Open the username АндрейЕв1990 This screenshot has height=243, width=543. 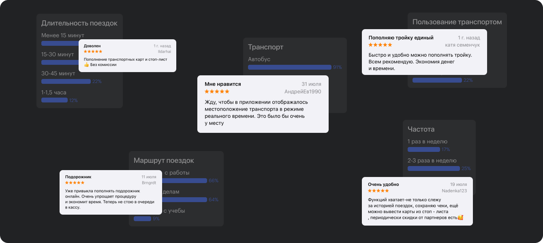pyautogui.click(x=303, y=92)
